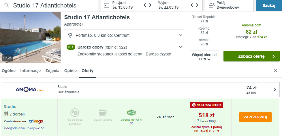282x137 pixels.
Task: Go to previous check-in date
Action: coord(146,5)
